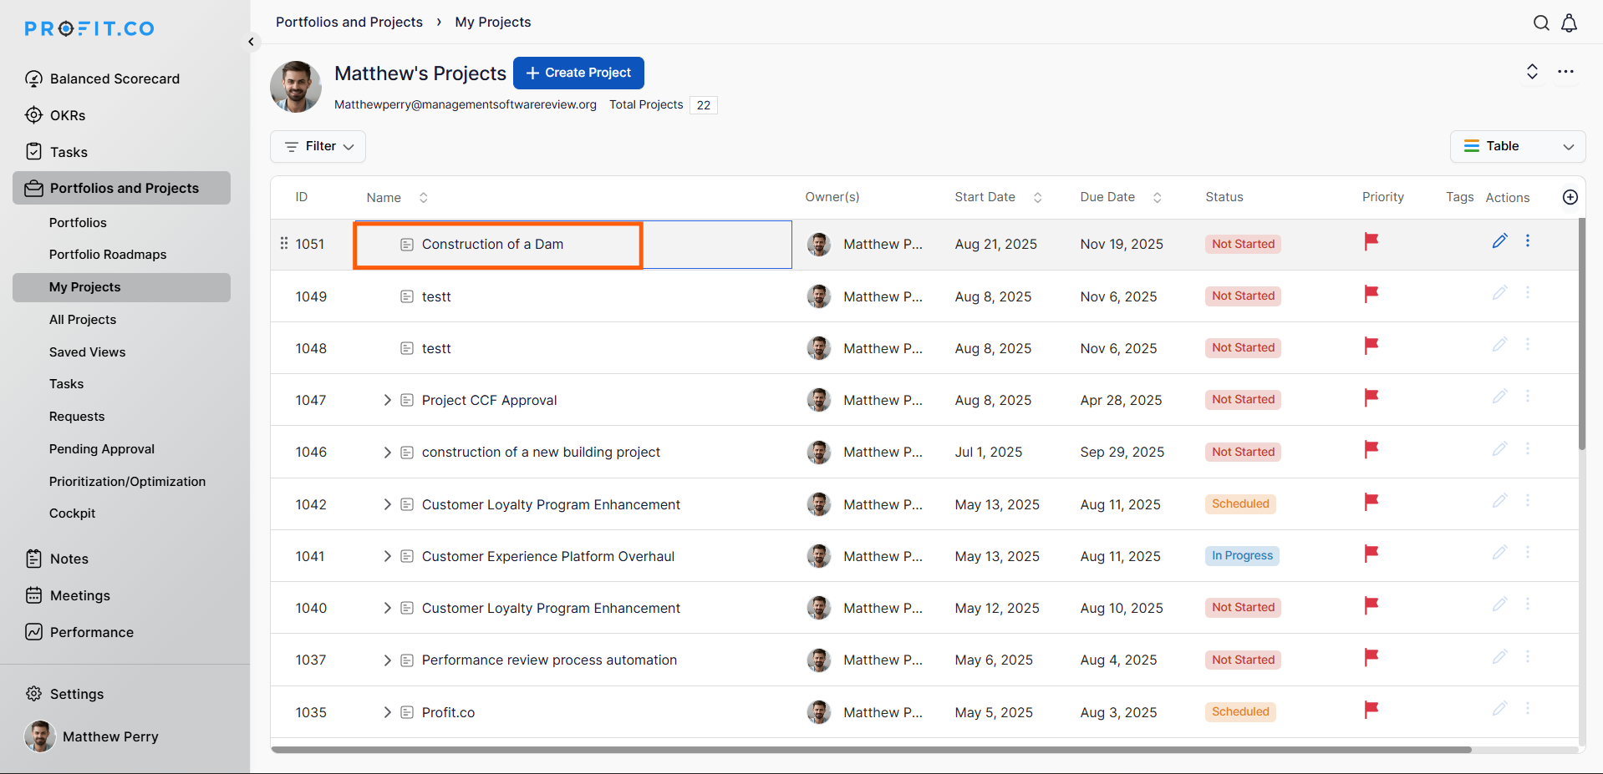
Task: Sort projects by Start Date
Action: tap(1037, 198)
